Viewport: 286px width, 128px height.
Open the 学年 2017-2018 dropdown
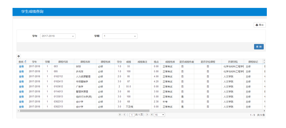coord(58,36)
